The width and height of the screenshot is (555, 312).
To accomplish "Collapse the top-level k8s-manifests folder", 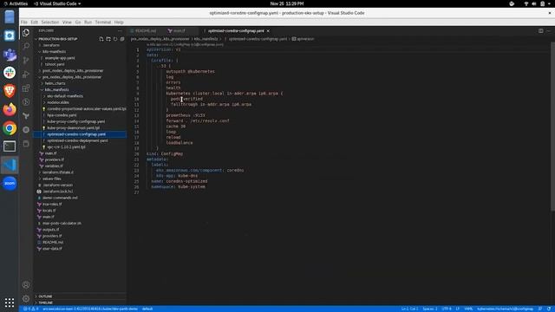I will 53,52.
